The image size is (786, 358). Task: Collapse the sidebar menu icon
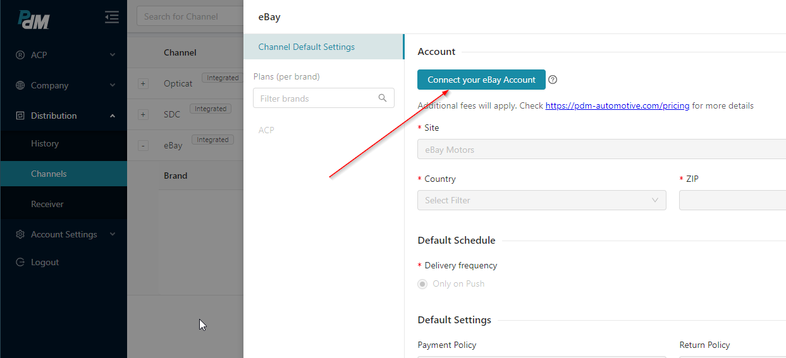[112, 17]
